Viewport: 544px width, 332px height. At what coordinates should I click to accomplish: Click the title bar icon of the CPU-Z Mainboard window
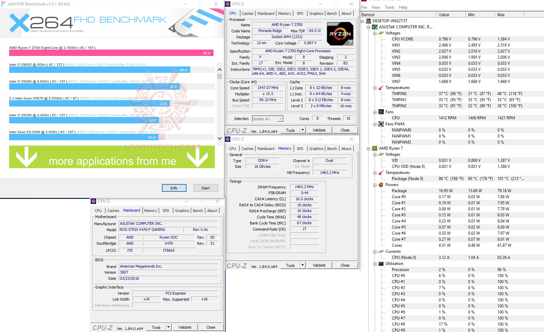(x=94, y=201)
